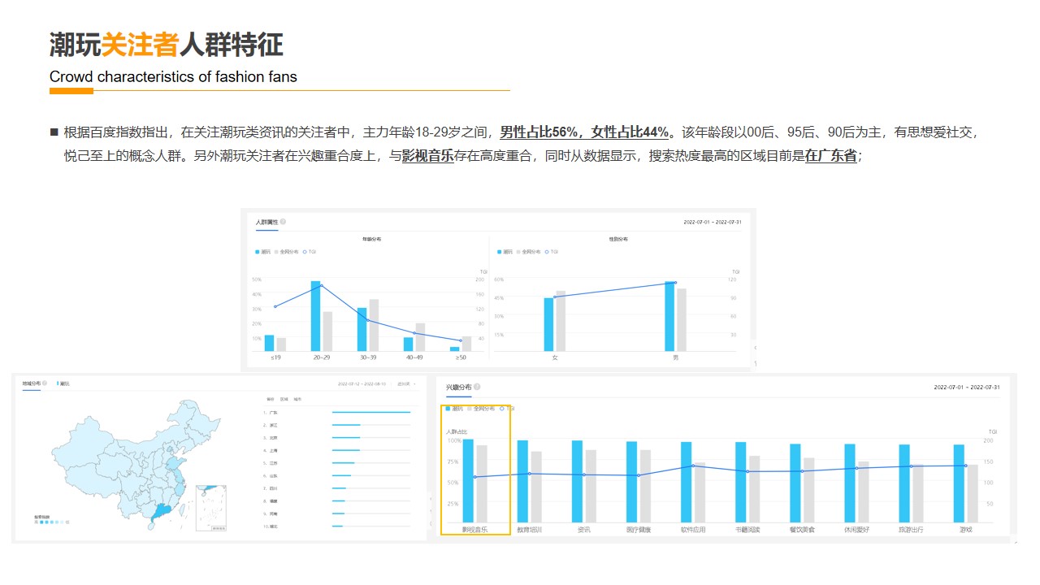The height and width of the screenshot is (585, 1040).
Task: Click 浙江 row in province ranking
Action: pyautogui.click(x=337, y=425)
